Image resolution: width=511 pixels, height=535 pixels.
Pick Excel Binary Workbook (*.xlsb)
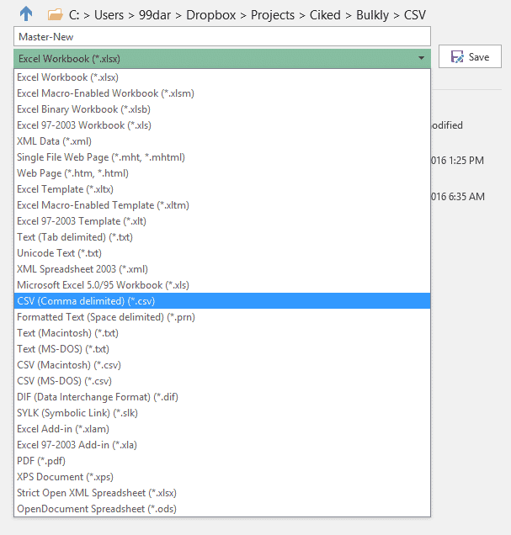pyautogui.click(x=222, y=109)
